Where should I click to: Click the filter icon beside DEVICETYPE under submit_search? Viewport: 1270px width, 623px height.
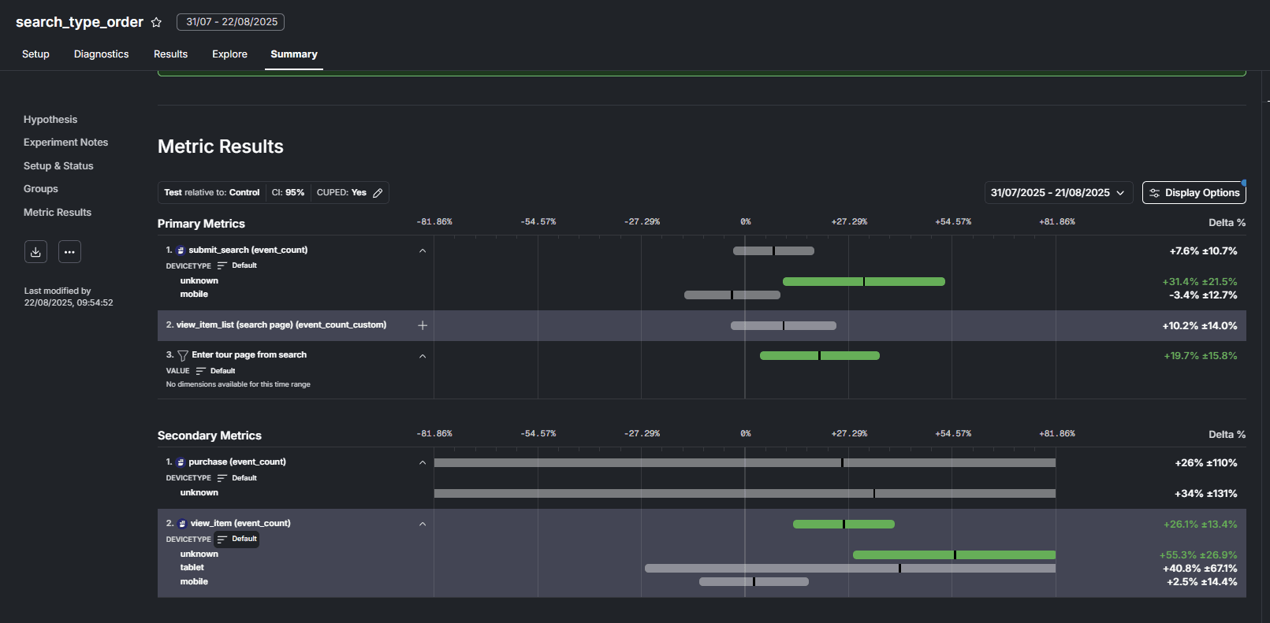pyautogui.click(x=222, y=265)
